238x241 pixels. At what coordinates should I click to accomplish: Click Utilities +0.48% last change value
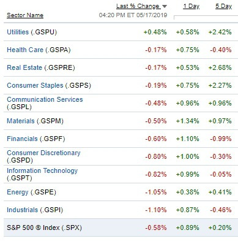point(155,32)
